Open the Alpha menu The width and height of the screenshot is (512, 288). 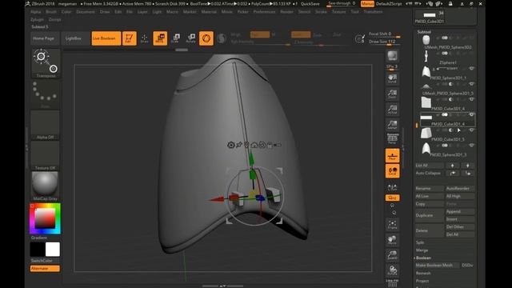[35, 12]
